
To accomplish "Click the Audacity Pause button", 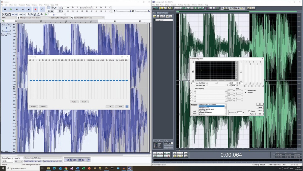I will click(x=5, y=9).
